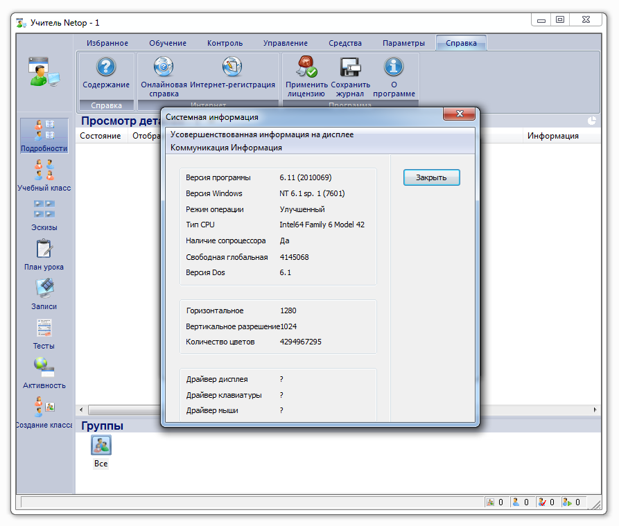Close Системная информация dialog with X
The width and height of the screenshot is (619, 526).
[459, 114]
